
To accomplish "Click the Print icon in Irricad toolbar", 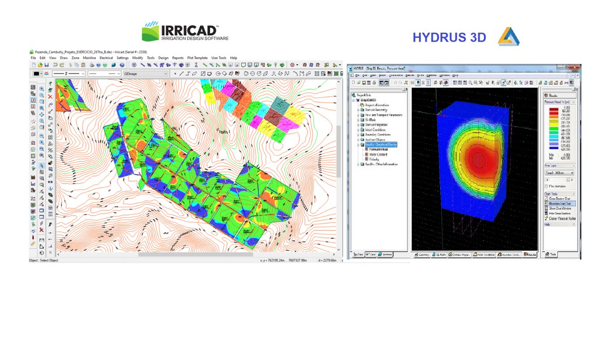I will tap(91, 65).
